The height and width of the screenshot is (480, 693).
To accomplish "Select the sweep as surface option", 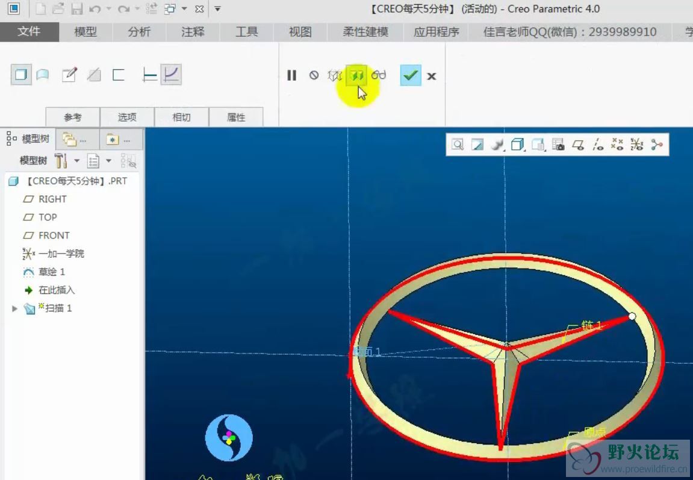I will pos(42,75).
